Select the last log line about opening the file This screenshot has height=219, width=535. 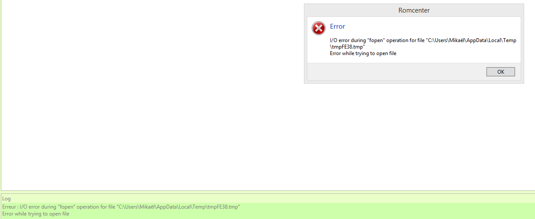(36, 214)
